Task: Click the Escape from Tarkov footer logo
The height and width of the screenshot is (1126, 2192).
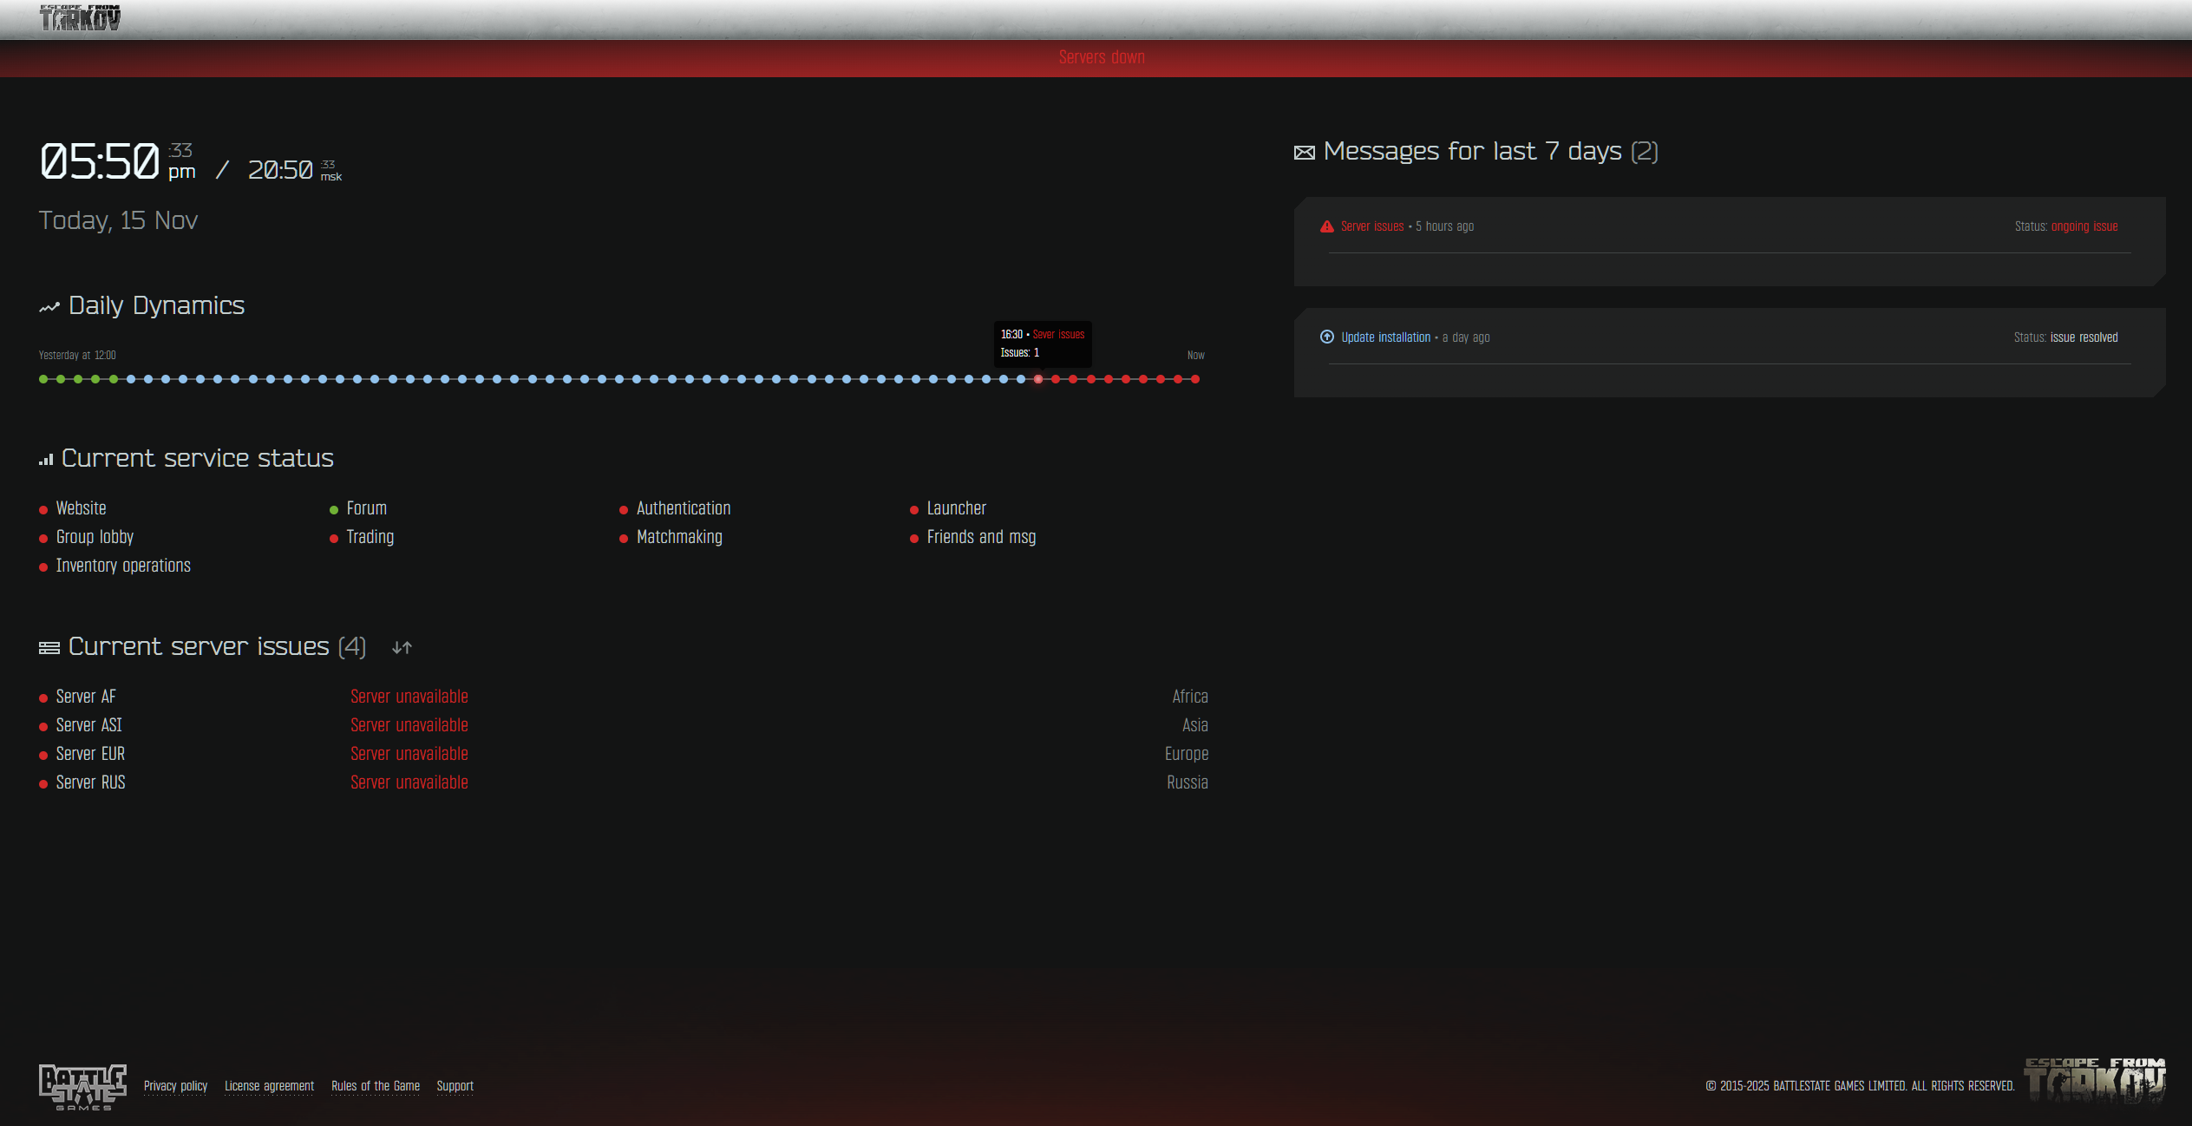Action: tap(2094, 1080)
